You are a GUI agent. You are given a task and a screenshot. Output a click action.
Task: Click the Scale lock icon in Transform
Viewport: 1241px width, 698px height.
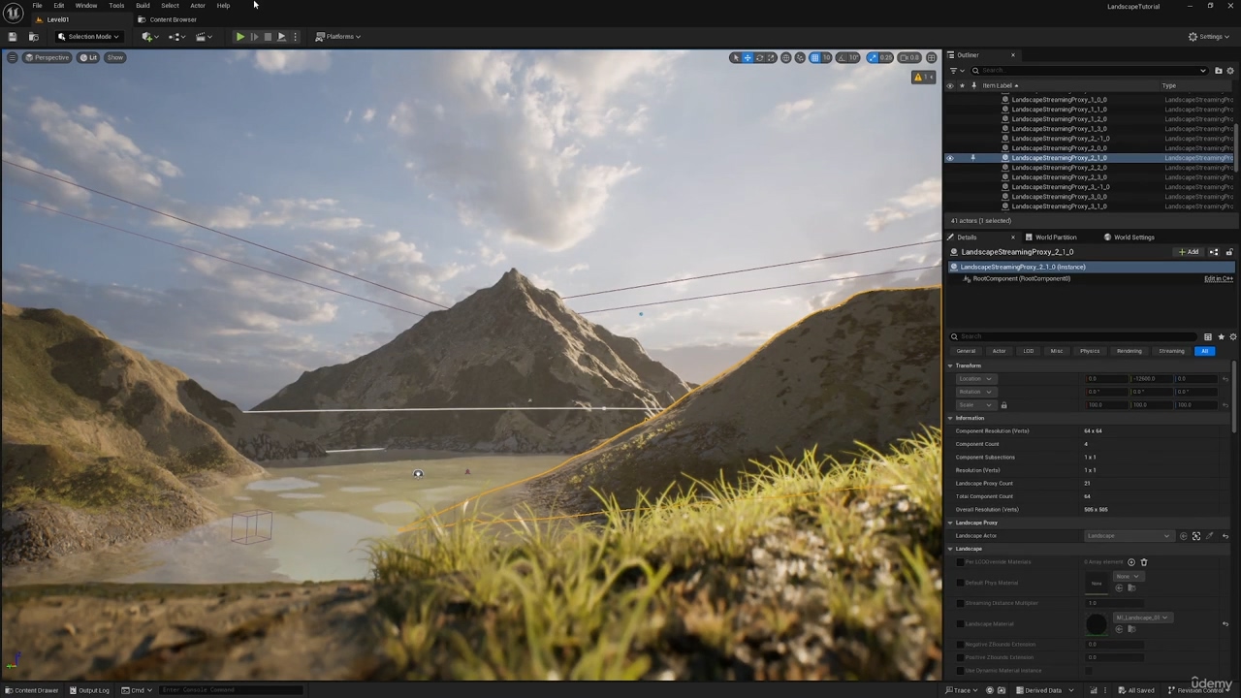(1003, 405)
